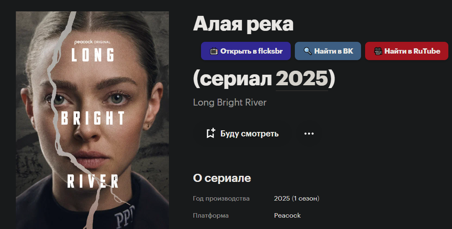Open the underlined 2025 year link in title
452x229 pixels.
pyautogui.click(x=302, y=79)
